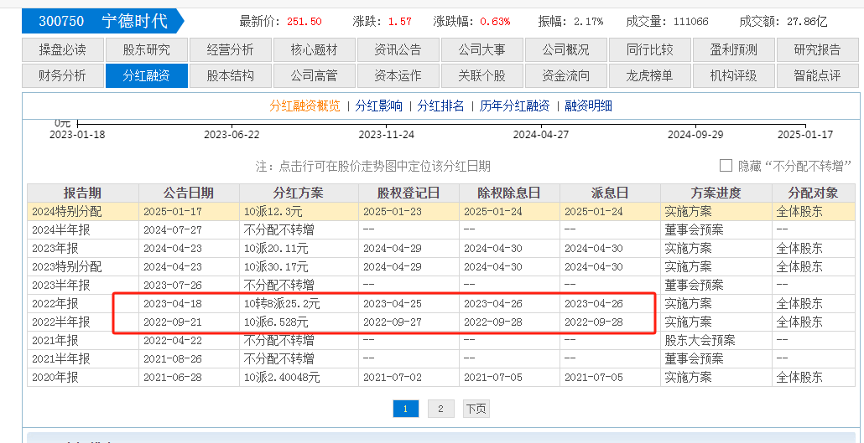Go to 资讯公告 tab
The image size is (864, 443).
coord(398,50)
